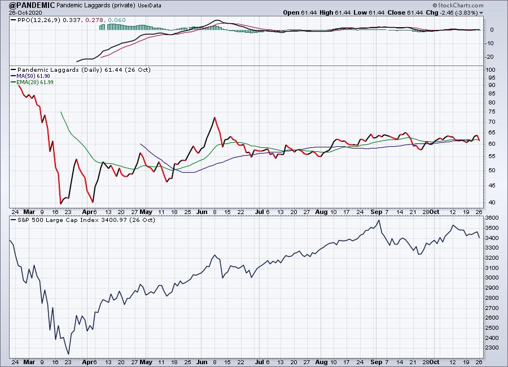Click the 2800 tick on S&P axis

click(x=492, y=298)
